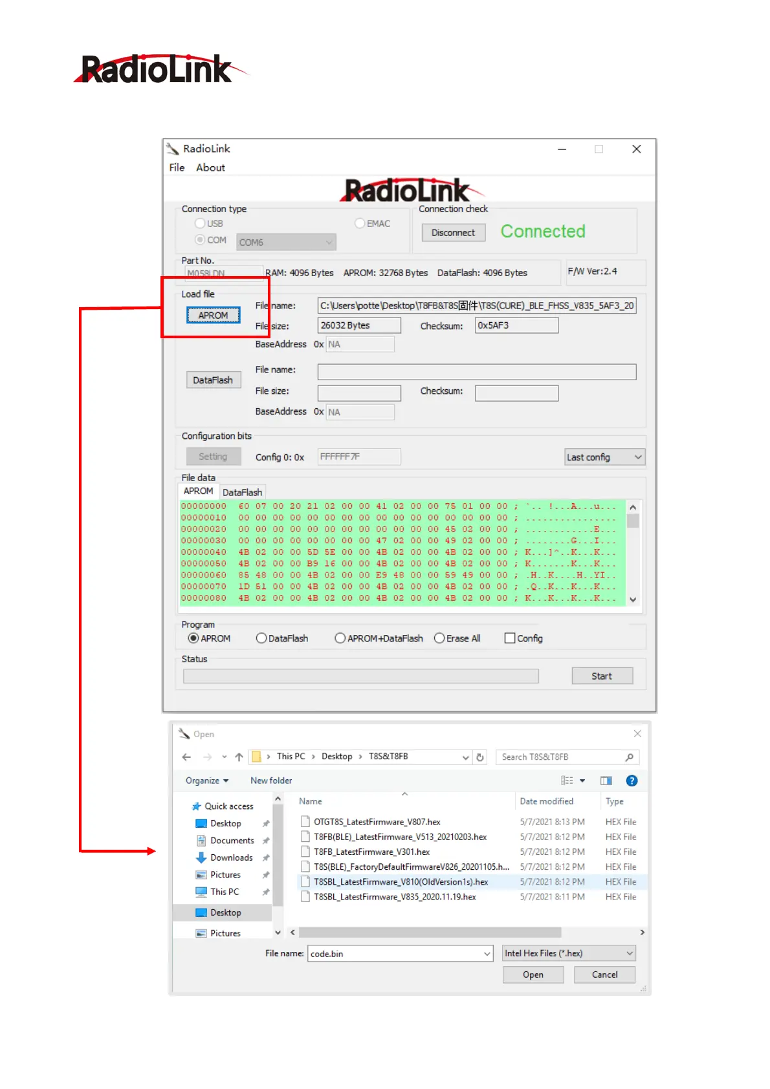Choose DataFlash program radio option
Image resolution: width=770 pixels, height=1089 pixels.
tap(261, 638)
